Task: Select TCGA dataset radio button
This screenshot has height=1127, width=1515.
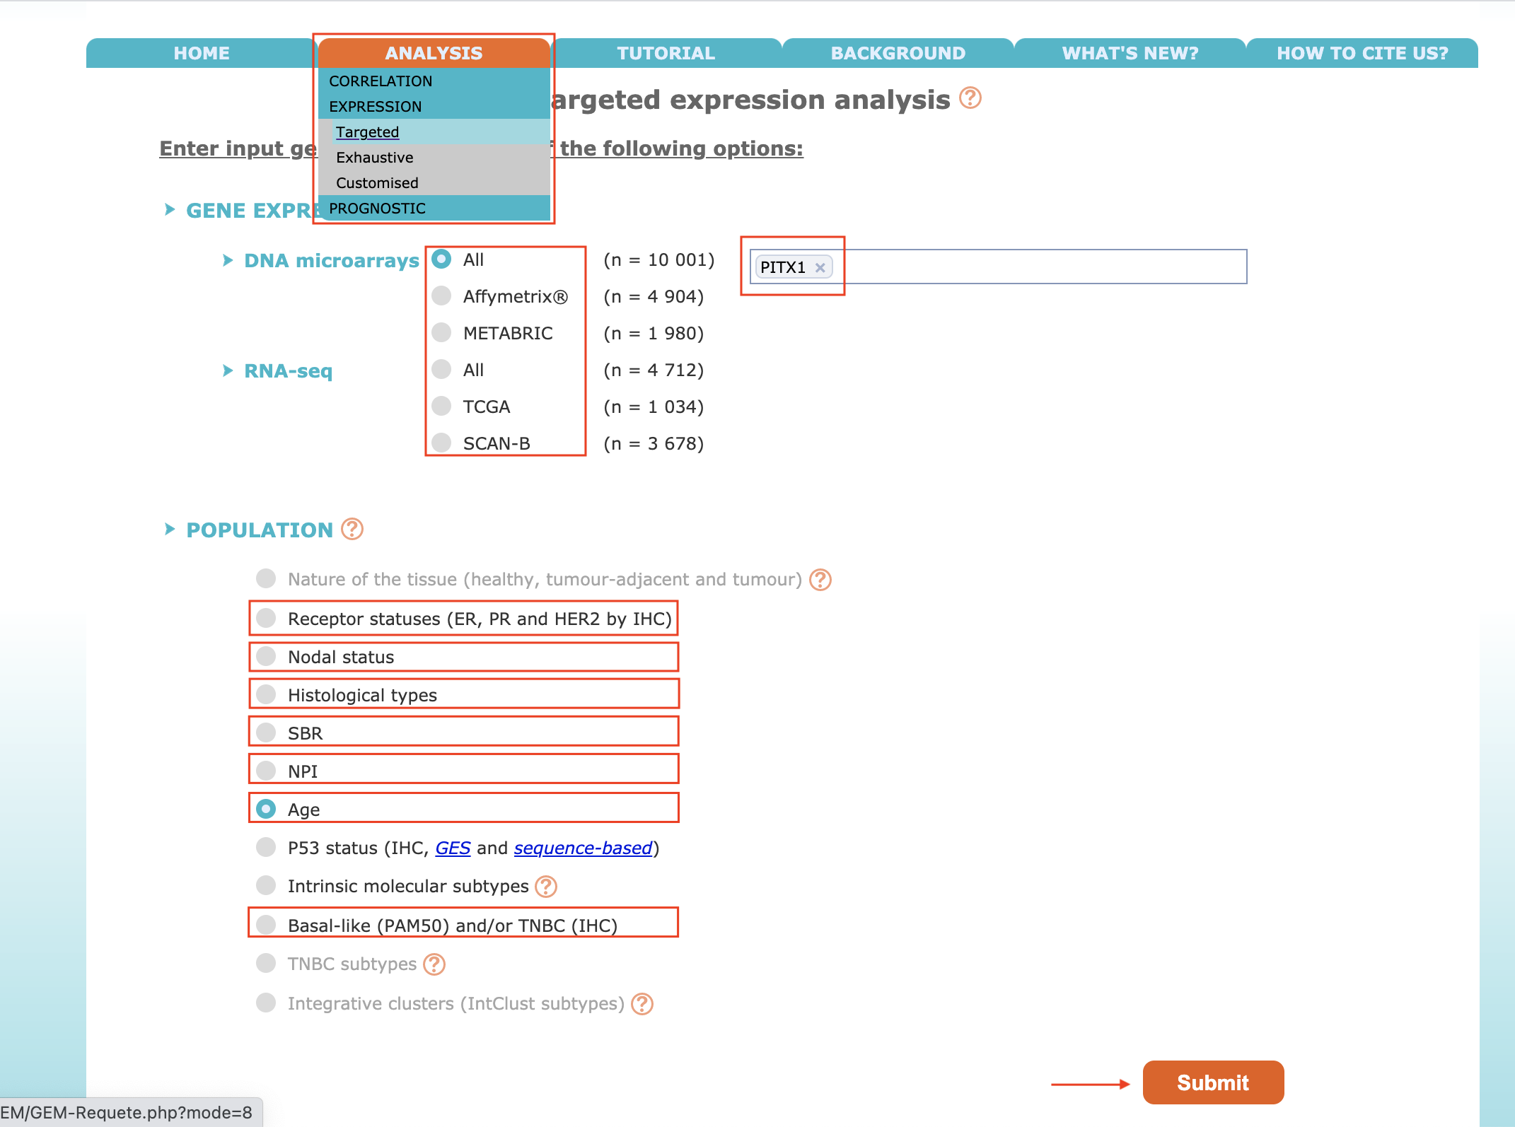Action: (441, 406)
